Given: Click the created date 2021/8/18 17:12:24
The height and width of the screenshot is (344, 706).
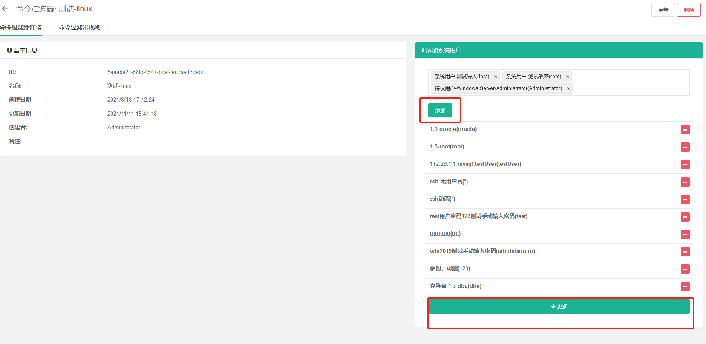Looking at the screenshot, I should pyautogui.click(x=131, y=100).
